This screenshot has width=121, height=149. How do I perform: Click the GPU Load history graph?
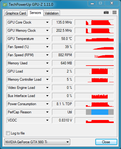94,71
